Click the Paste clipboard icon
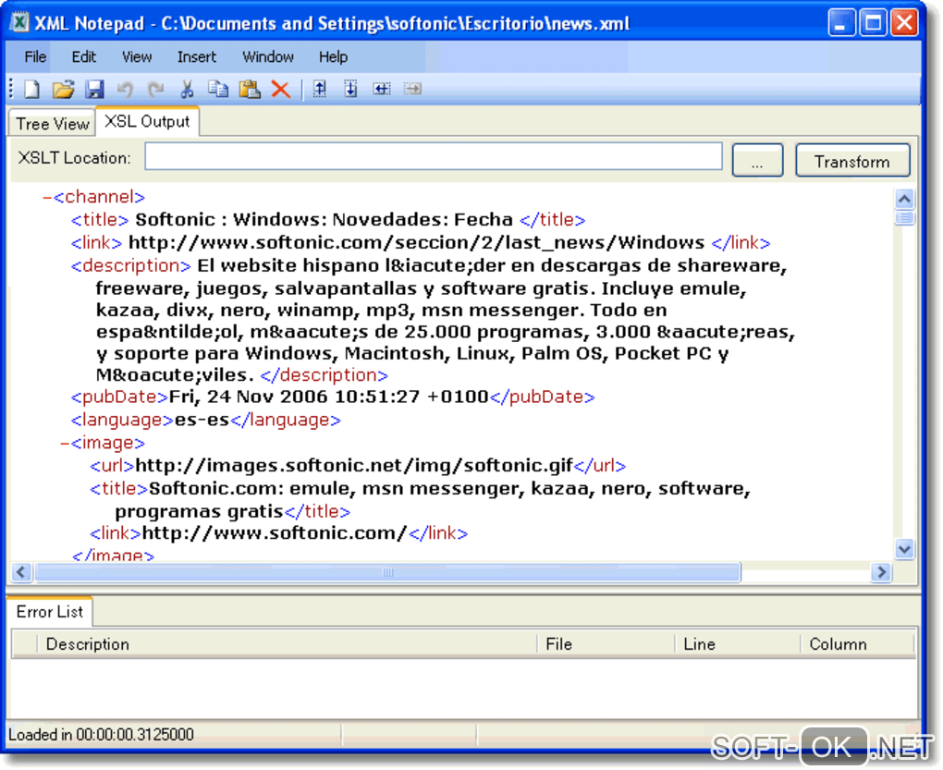943x770 pixels. point(250,90)
